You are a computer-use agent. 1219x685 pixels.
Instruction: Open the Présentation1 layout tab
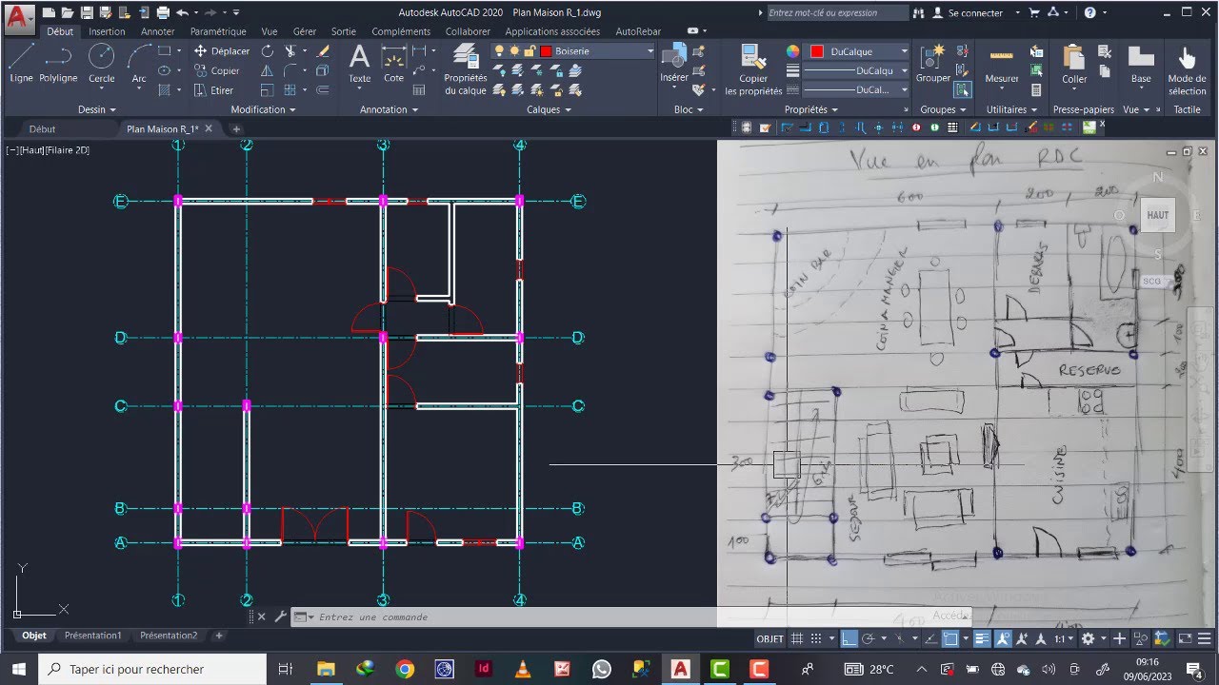(92, 636)
